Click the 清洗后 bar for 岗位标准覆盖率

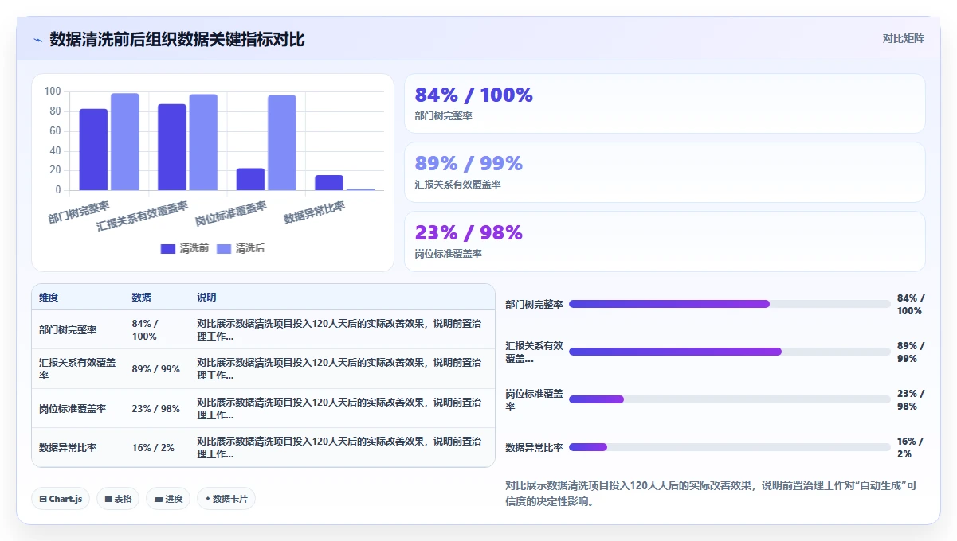(282, 143)
